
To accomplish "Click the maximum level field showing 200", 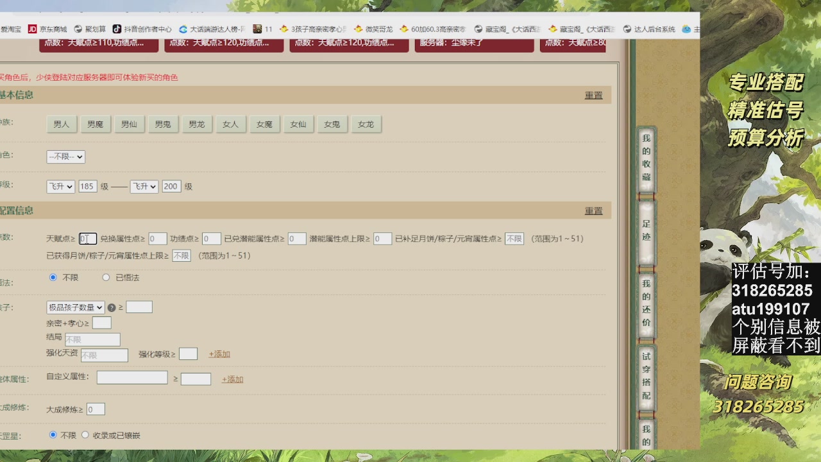I will 171,187.
